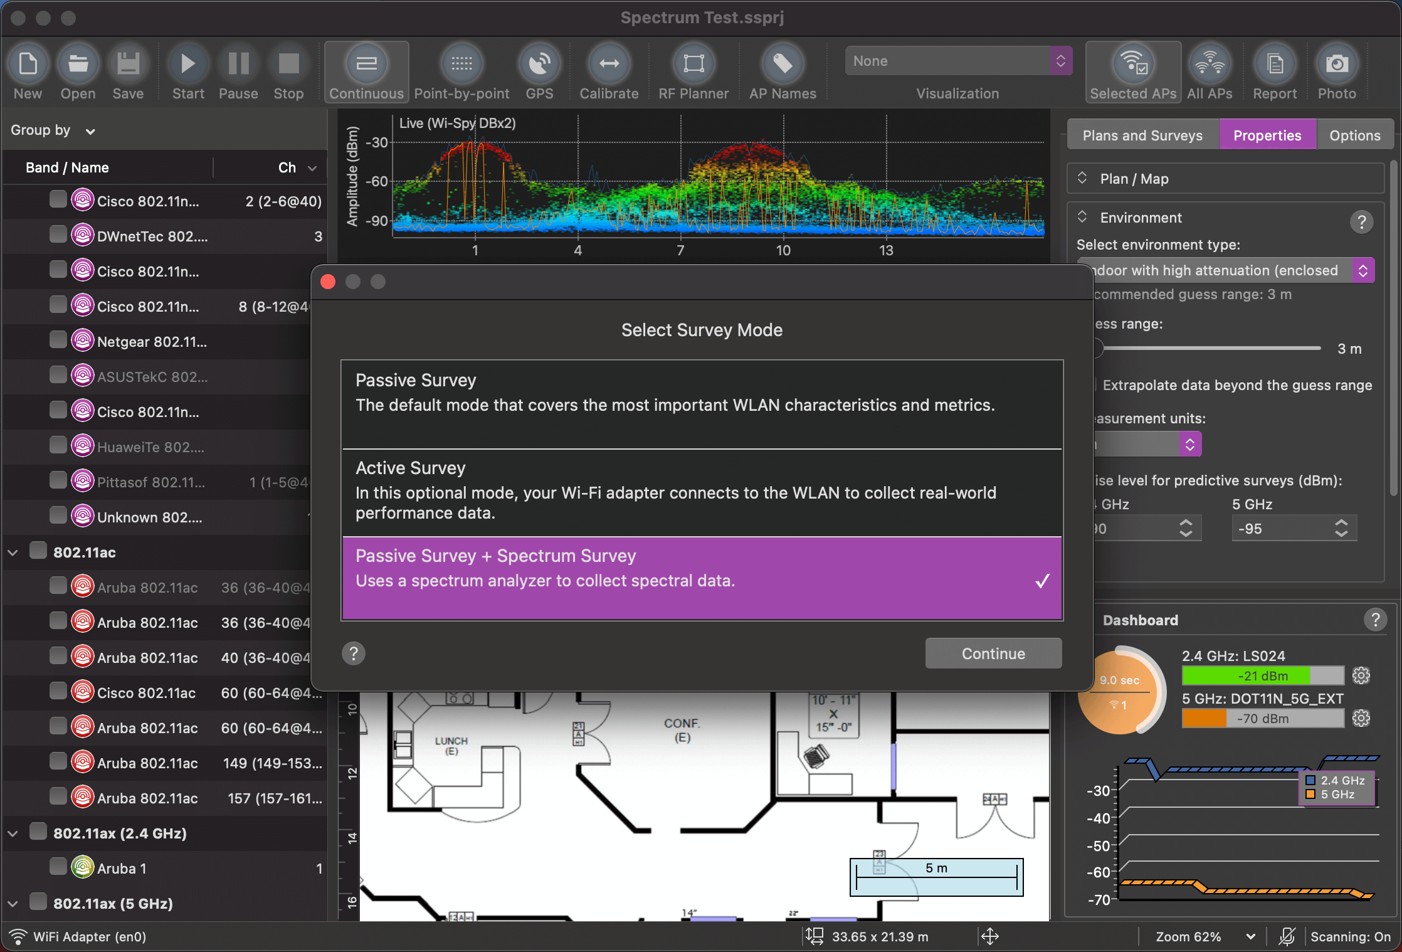Open the Plans and Surveys tab
This screenshot has width=1402, height=952.
[x=1142, y=134]
